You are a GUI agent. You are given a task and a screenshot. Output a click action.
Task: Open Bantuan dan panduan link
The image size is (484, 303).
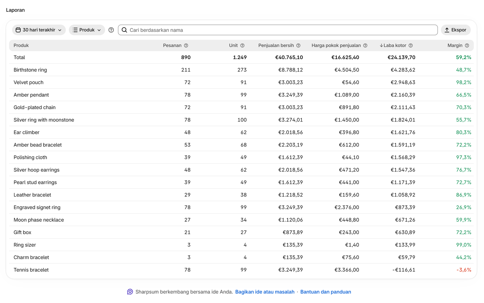point(326,292)
